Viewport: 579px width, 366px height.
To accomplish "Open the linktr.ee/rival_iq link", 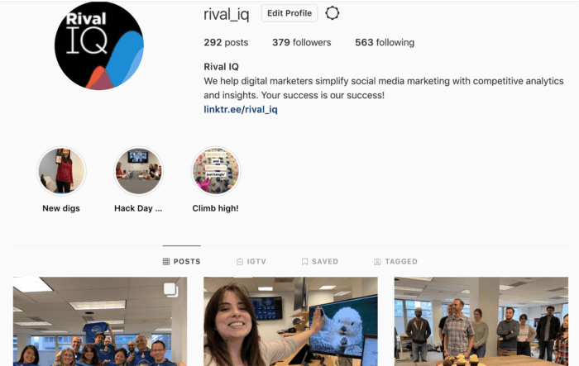I will coord(241,110).
